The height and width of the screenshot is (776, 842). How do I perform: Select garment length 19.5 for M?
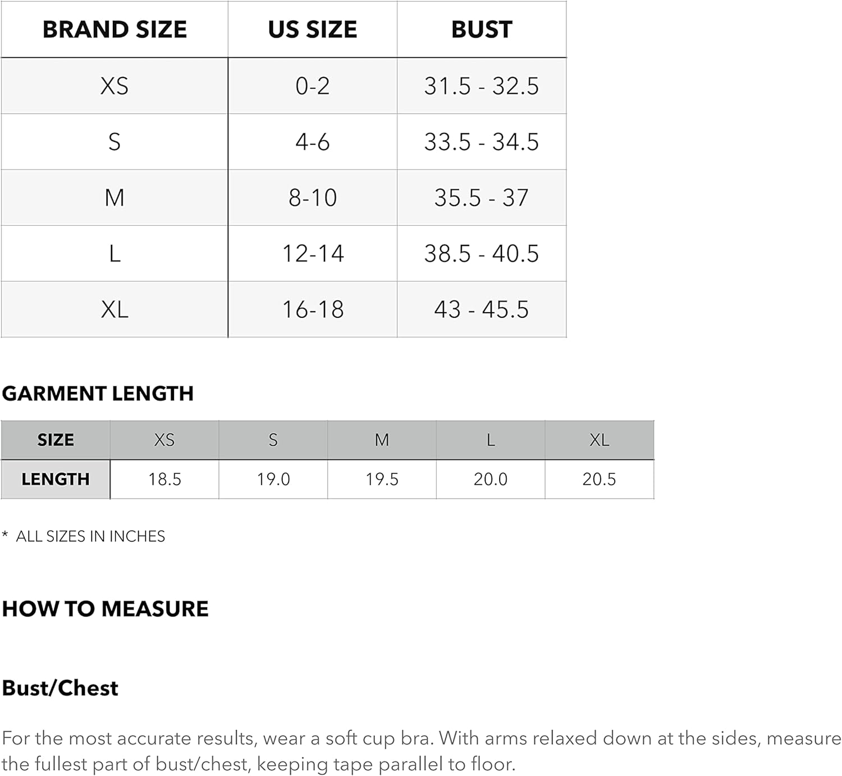(x=382, y=479)
